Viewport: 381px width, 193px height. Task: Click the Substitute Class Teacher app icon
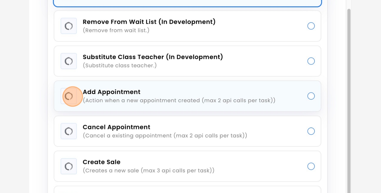(x=69, y=61)
